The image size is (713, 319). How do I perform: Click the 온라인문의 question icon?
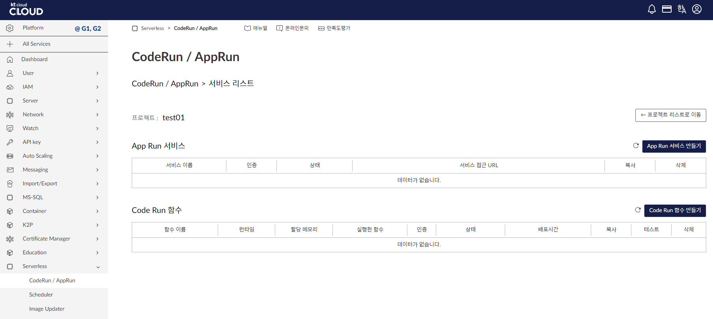(280, 28)
